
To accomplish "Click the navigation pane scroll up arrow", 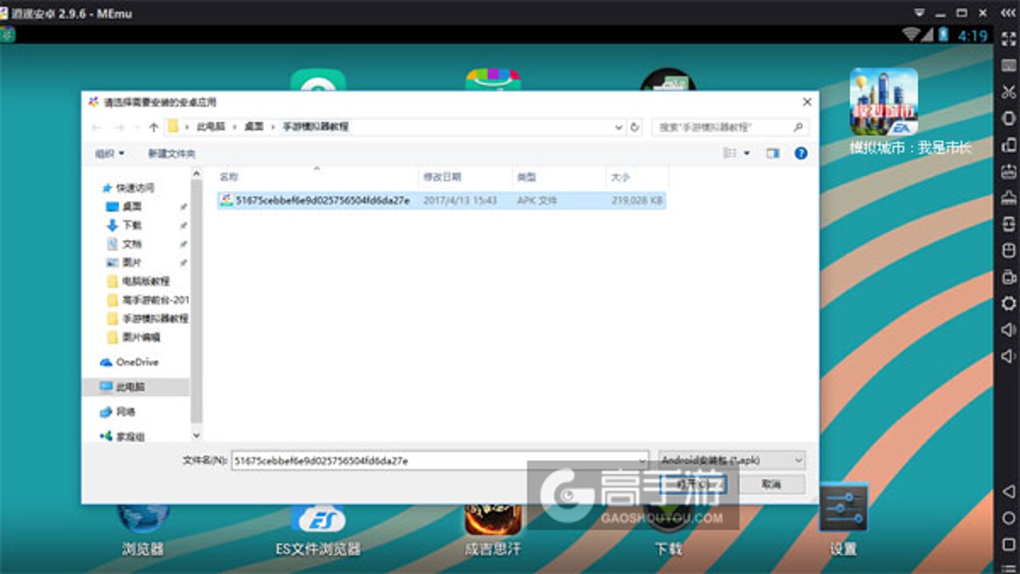I will 197,174.
